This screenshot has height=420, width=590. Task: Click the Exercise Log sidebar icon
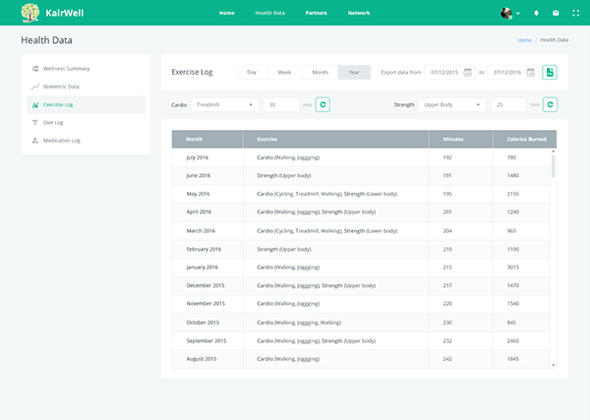(35, 104)
